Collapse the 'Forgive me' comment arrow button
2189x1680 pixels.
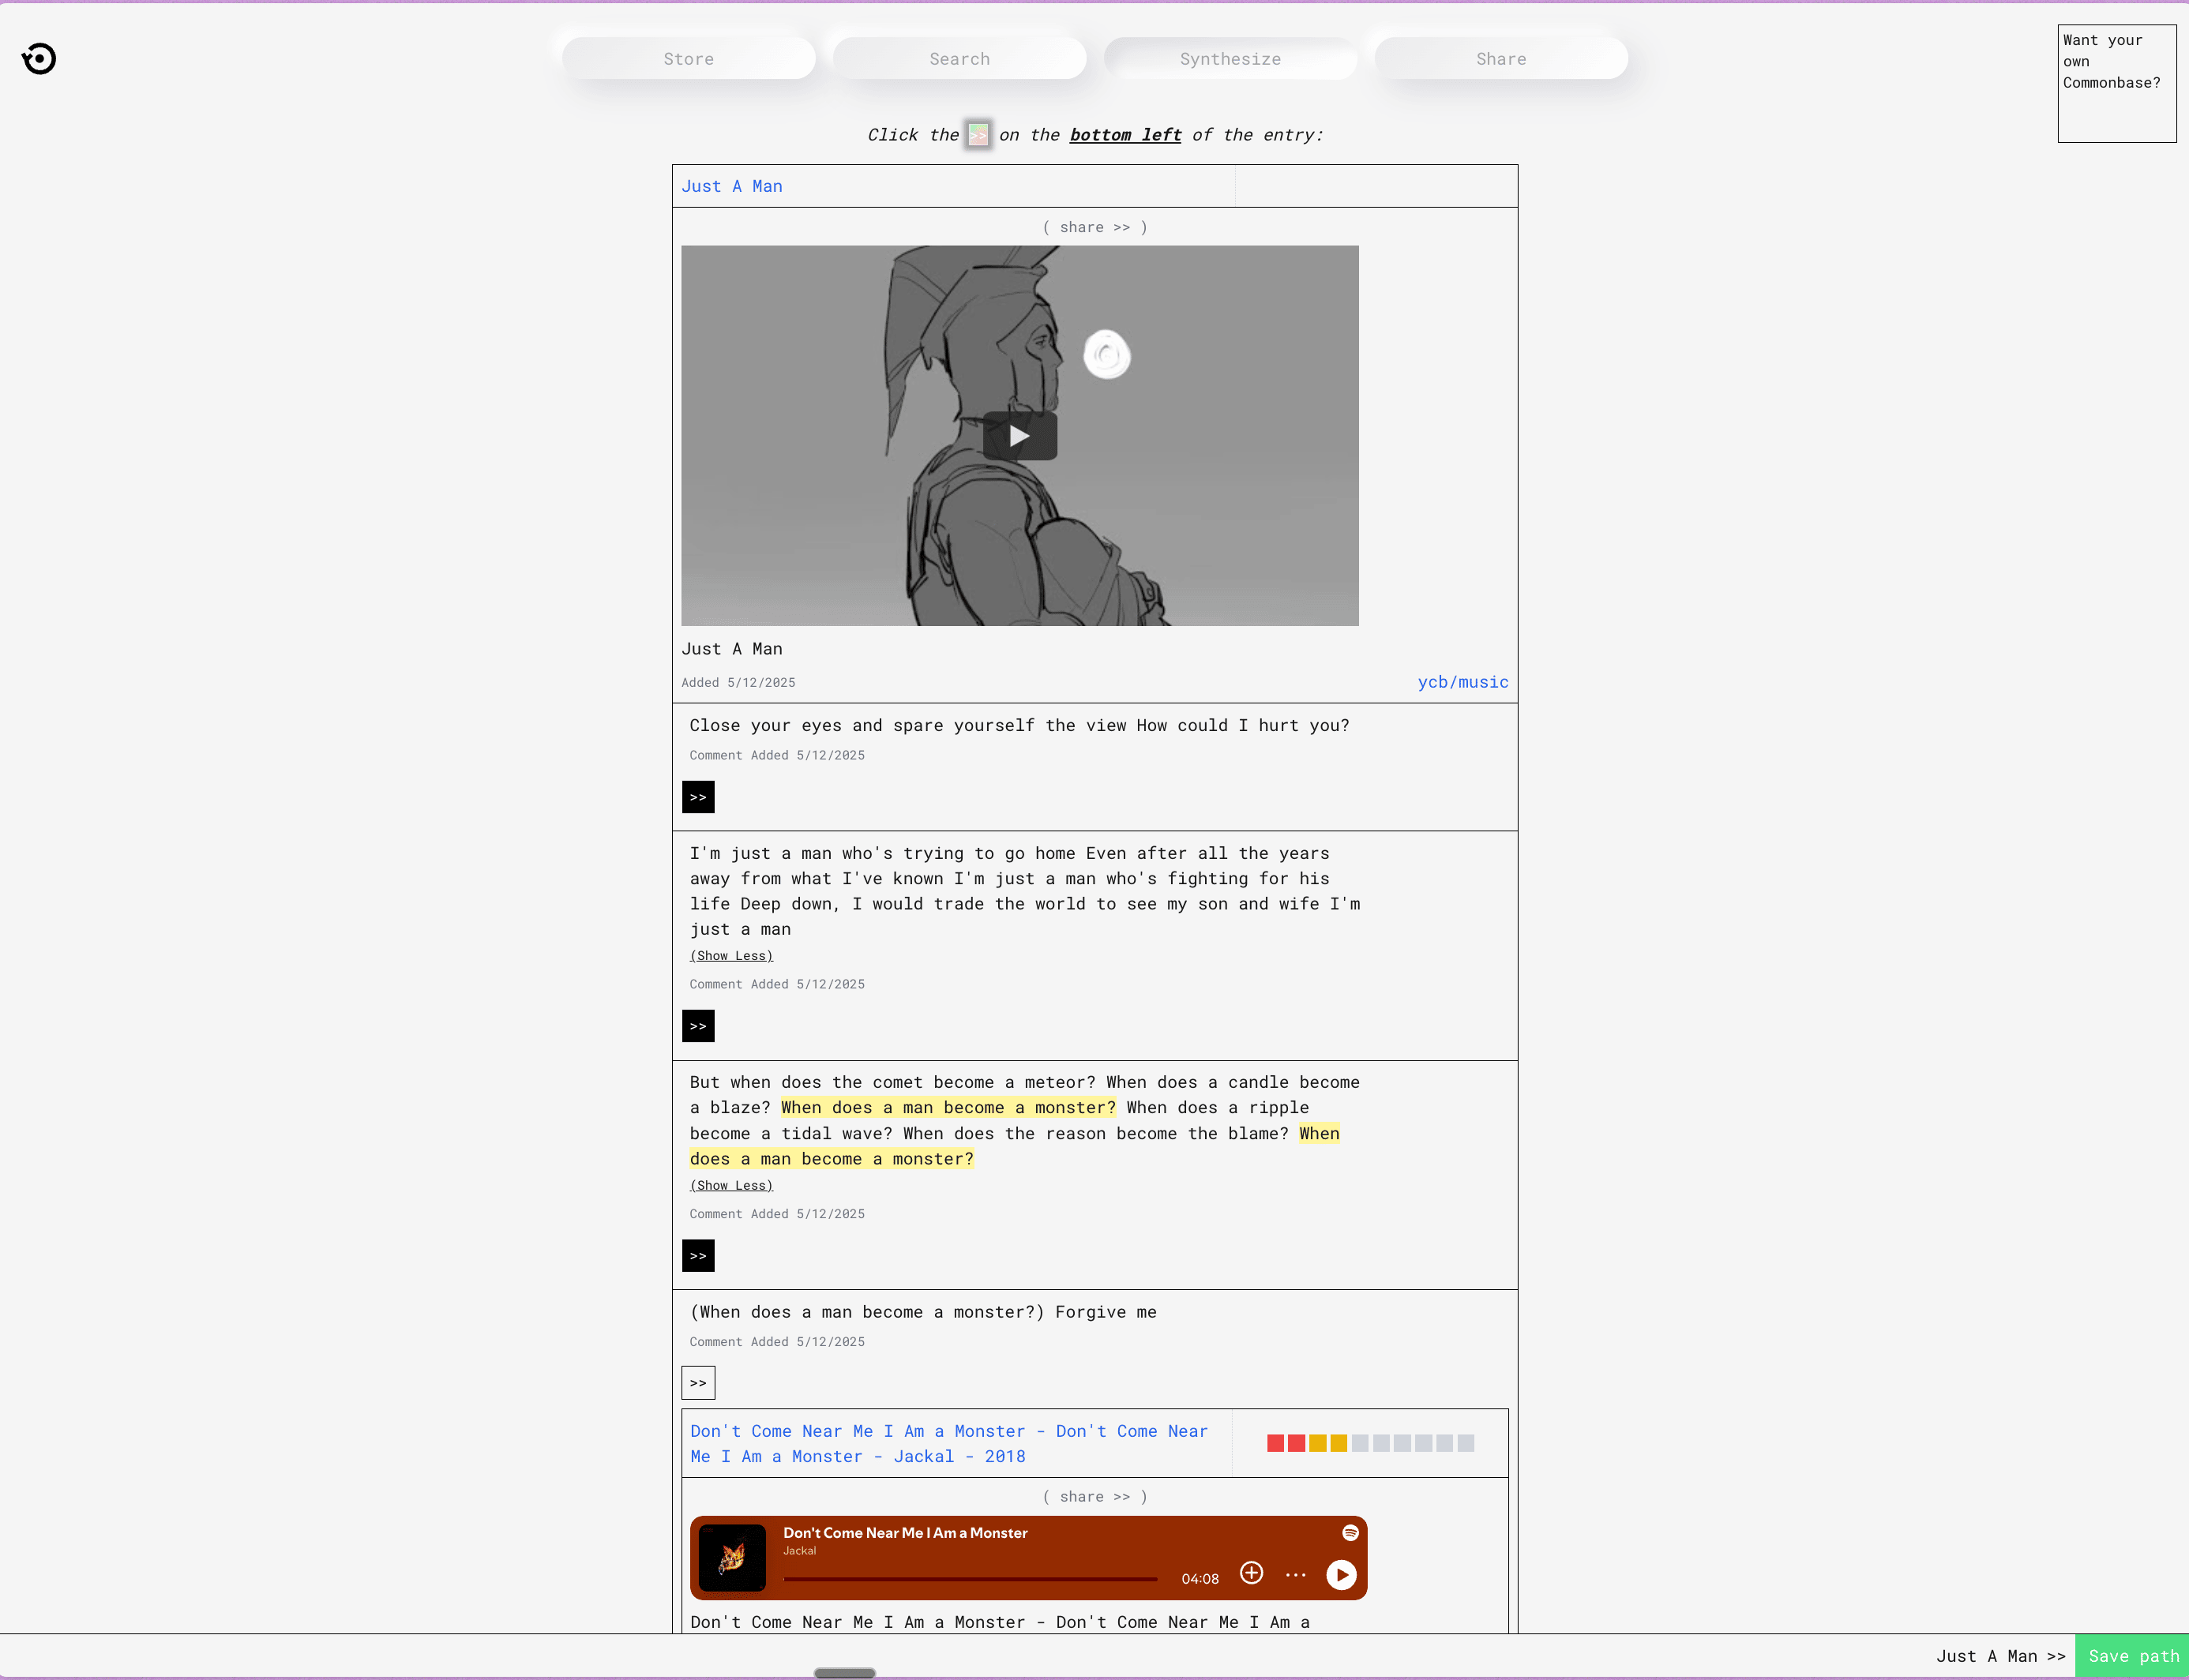click(x=698, y=1383)
